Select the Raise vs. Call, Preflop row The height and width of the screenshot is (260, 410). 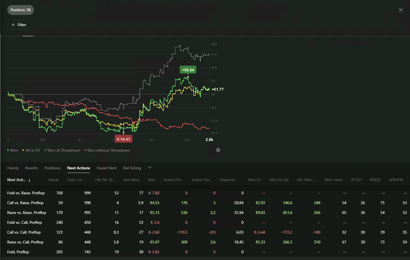coord(205,242)
